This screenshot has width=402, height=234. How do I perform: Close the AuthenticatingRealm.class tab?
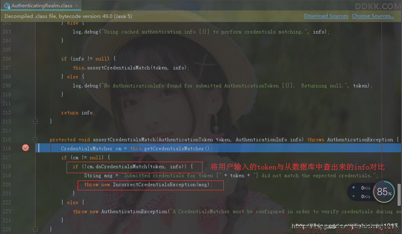coord(77,5)
